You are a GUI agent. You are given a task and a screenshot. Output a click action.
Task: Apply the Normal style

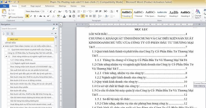138,14
